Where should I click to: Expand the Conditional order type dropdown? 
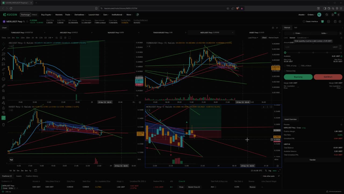303,38
